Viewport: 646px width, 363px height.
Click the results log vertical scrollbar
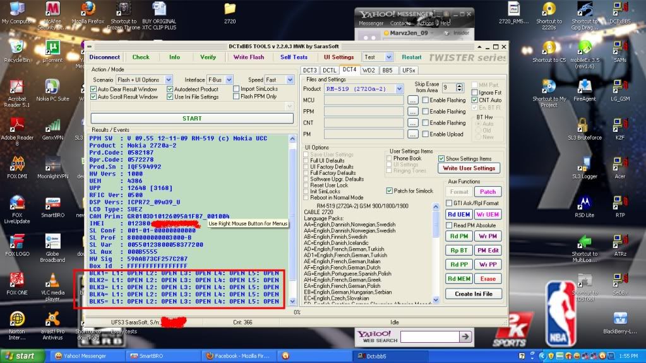[x=292, y=220]
